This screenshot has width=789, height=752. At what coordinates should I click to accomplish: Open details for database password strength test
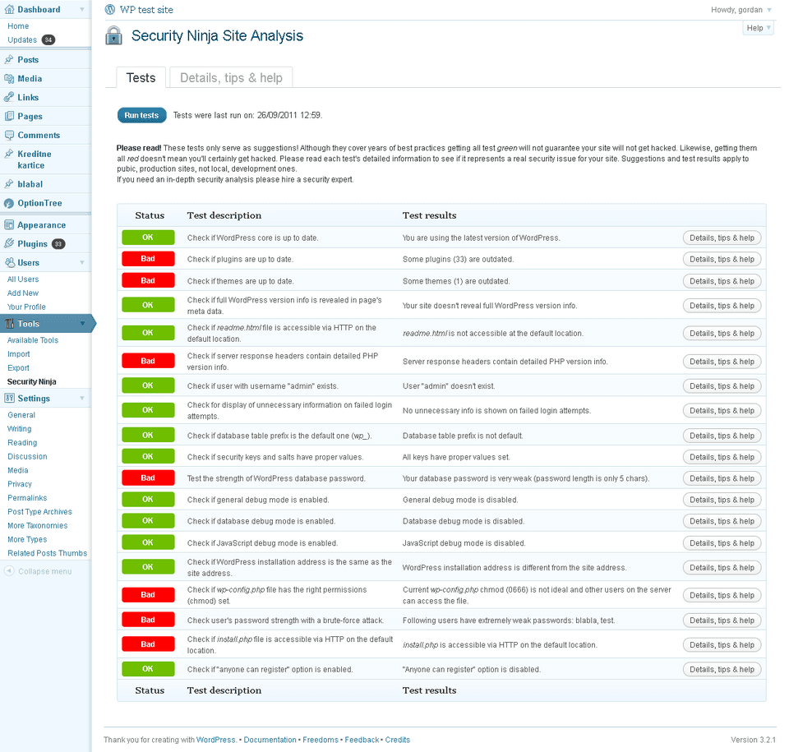click(x=722, y=478)
